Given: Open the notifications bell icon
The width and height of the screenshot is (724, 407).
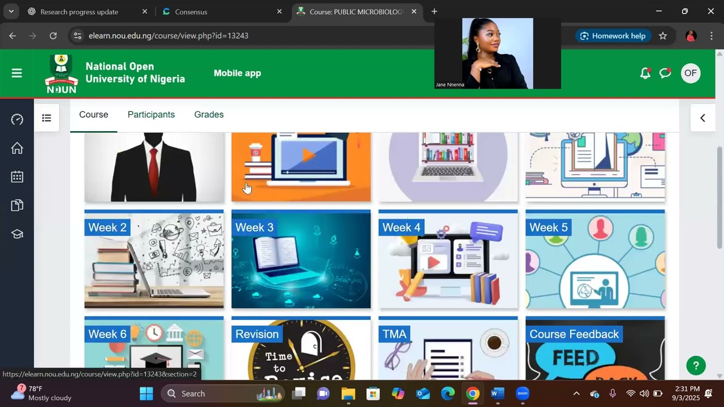Looking at the screenshot, I should click(645, 73).
